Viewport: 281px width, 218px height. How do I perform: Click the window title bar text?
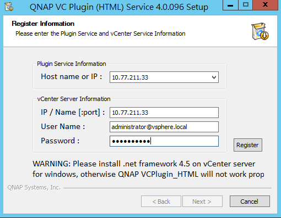tap(119, 7)
